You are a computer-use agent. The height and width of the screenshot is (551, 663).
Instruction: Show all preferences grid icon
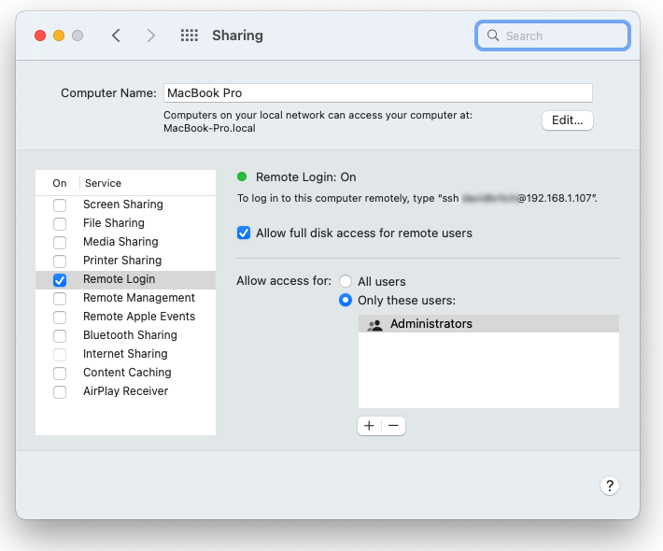190,35
